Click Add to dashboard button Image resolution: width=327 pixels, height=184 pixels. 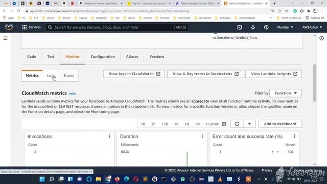pyautogui.click(x=280, y=124)
